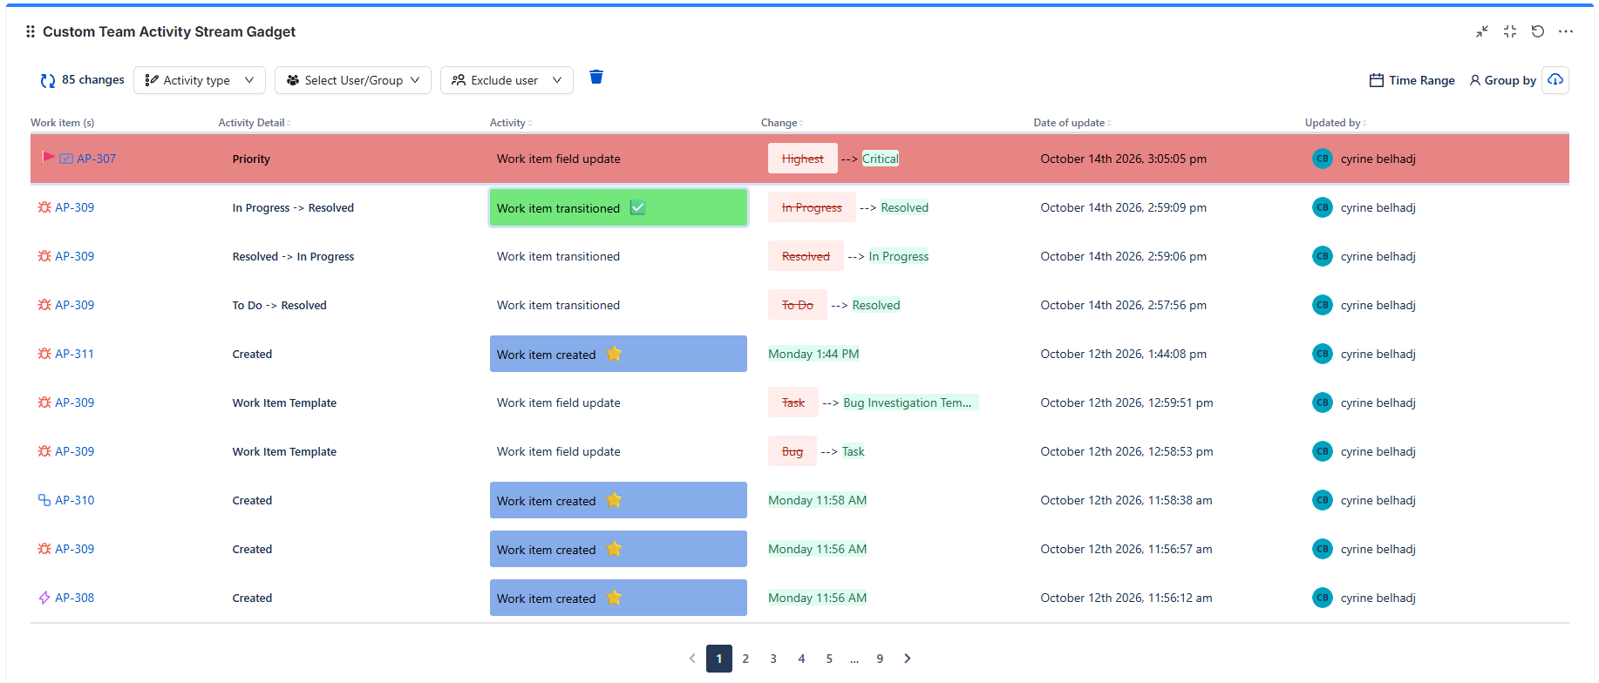The width and height of the screenshot is (1599, 683).
Task: Click the Bug Investigation Tem... change value
Action: pyautogui.click(x=909, y=402)
